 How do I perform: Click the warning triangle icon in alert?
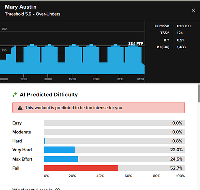[20, 108]
